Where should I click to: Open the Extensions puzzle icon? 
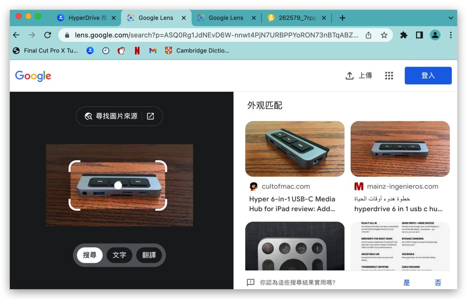[404, 35]
